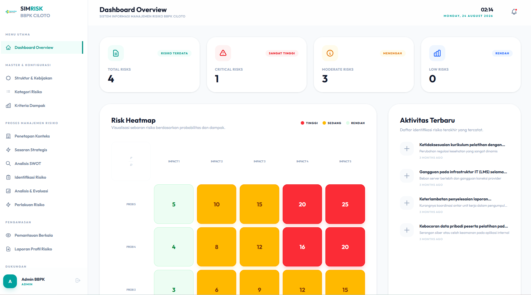
Task: Navigate to Penetapan Konteks
Action: click(x=42, y=136)
